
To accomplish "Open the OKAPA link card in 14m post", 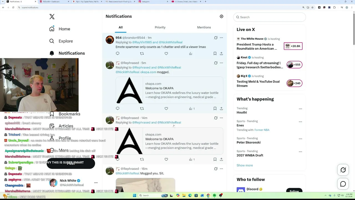I will [169, 141].
